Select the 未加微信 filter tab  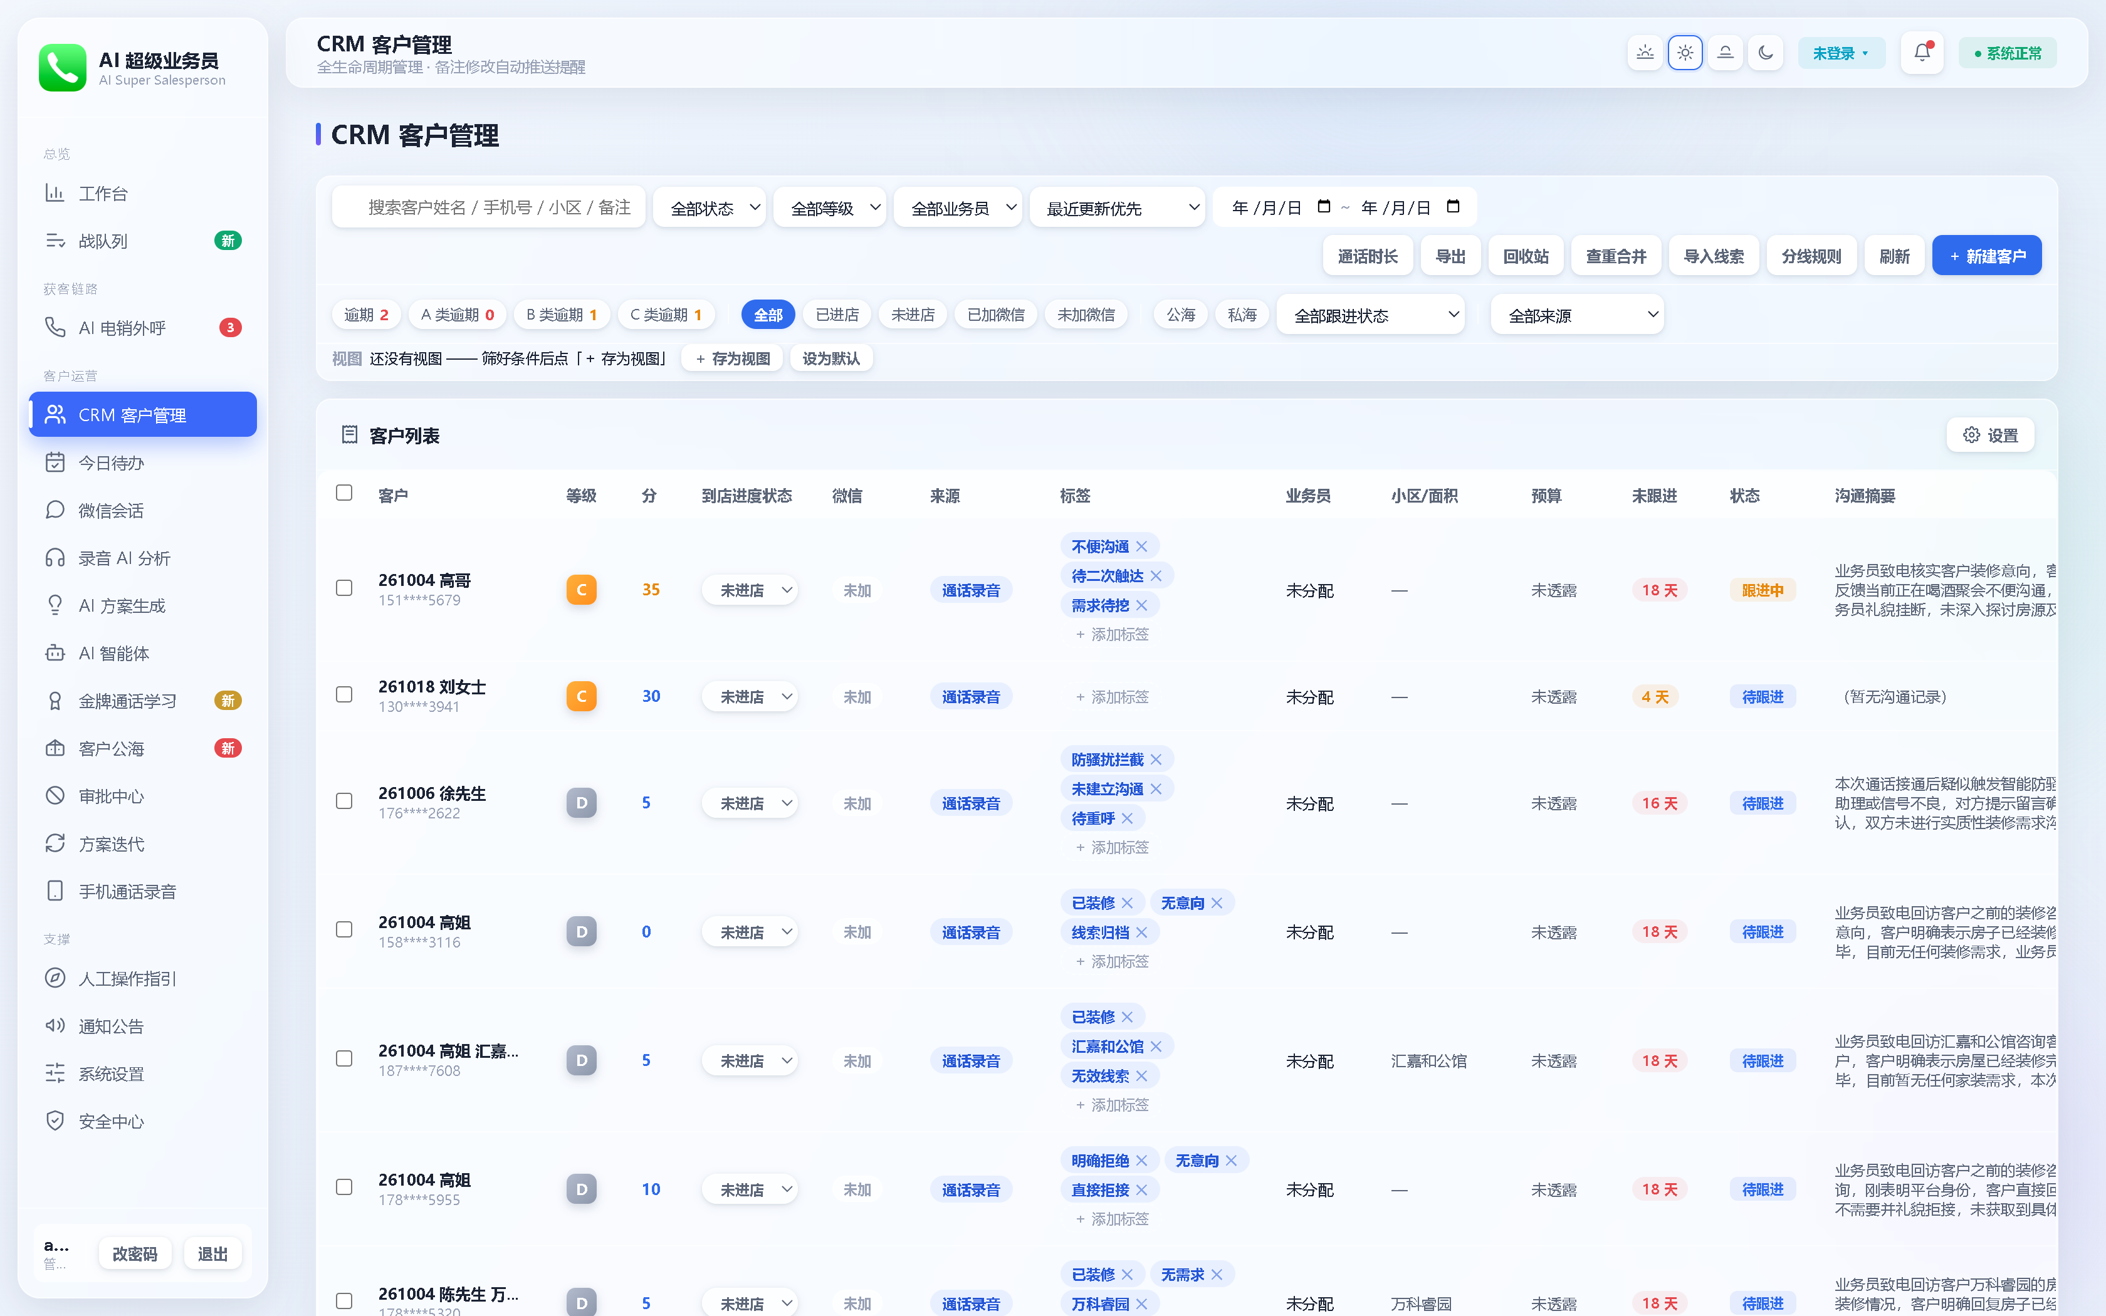[x=1086, y=315]
